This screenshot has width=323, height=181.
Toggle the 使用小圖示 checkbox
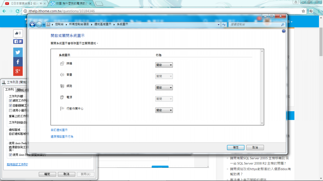click(x=10, y=110)
